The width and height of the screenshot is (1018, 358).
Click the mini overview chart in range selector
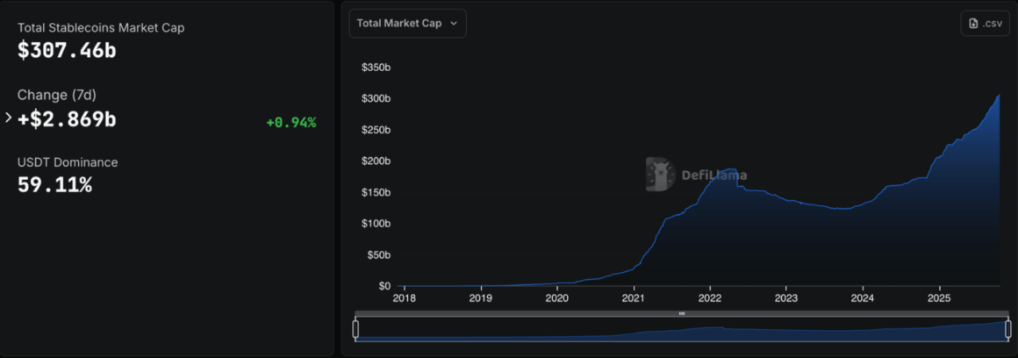682,331
